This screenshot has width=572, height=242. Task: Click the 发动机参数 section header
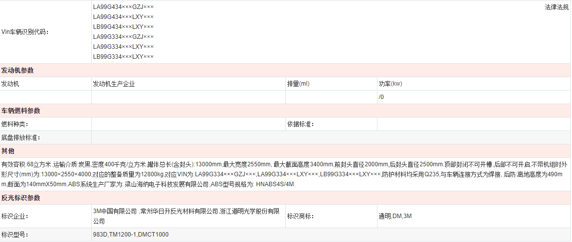17,70
